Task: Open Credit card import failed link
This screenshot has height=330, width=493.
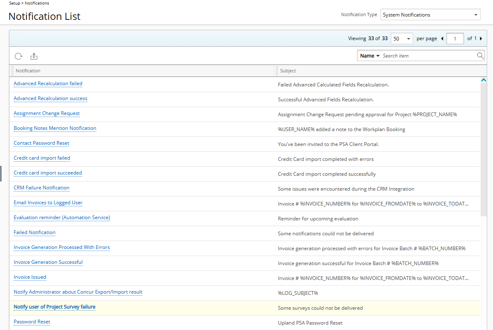Action: (42, 158)
